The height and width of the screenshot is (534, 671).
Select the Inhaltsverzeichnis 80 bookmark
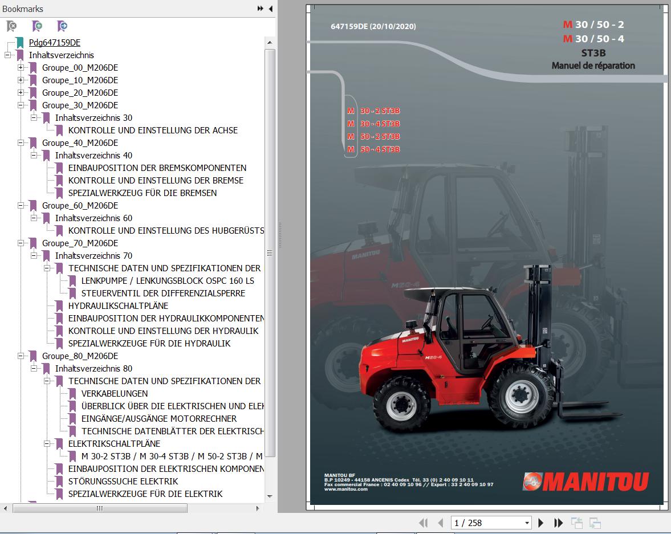click(93, 368)
